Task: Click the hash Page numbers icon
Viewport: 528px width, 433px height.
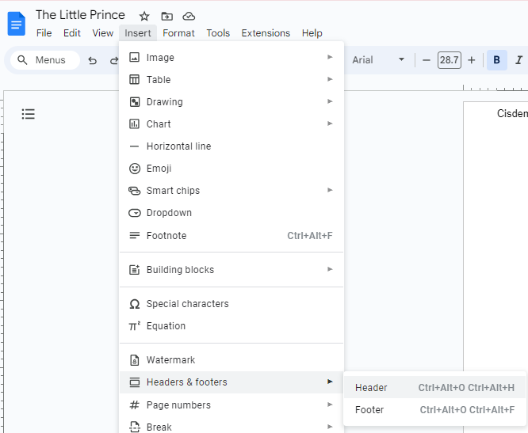Action: coord(134,405)
